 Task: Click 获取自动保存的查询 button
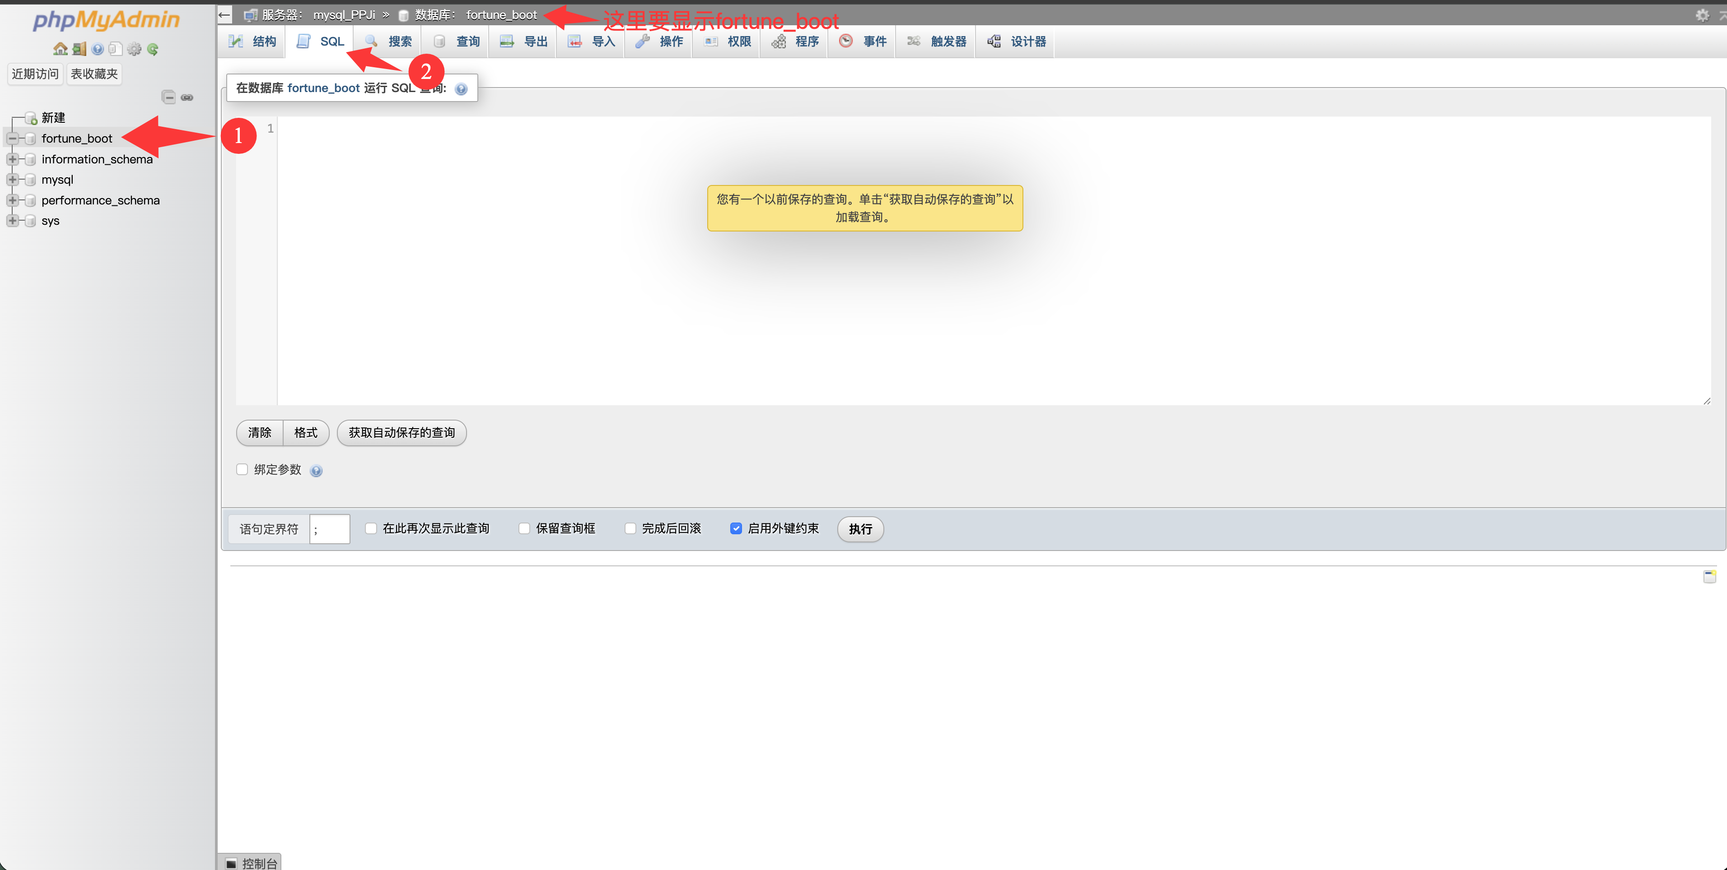[401, 433]
